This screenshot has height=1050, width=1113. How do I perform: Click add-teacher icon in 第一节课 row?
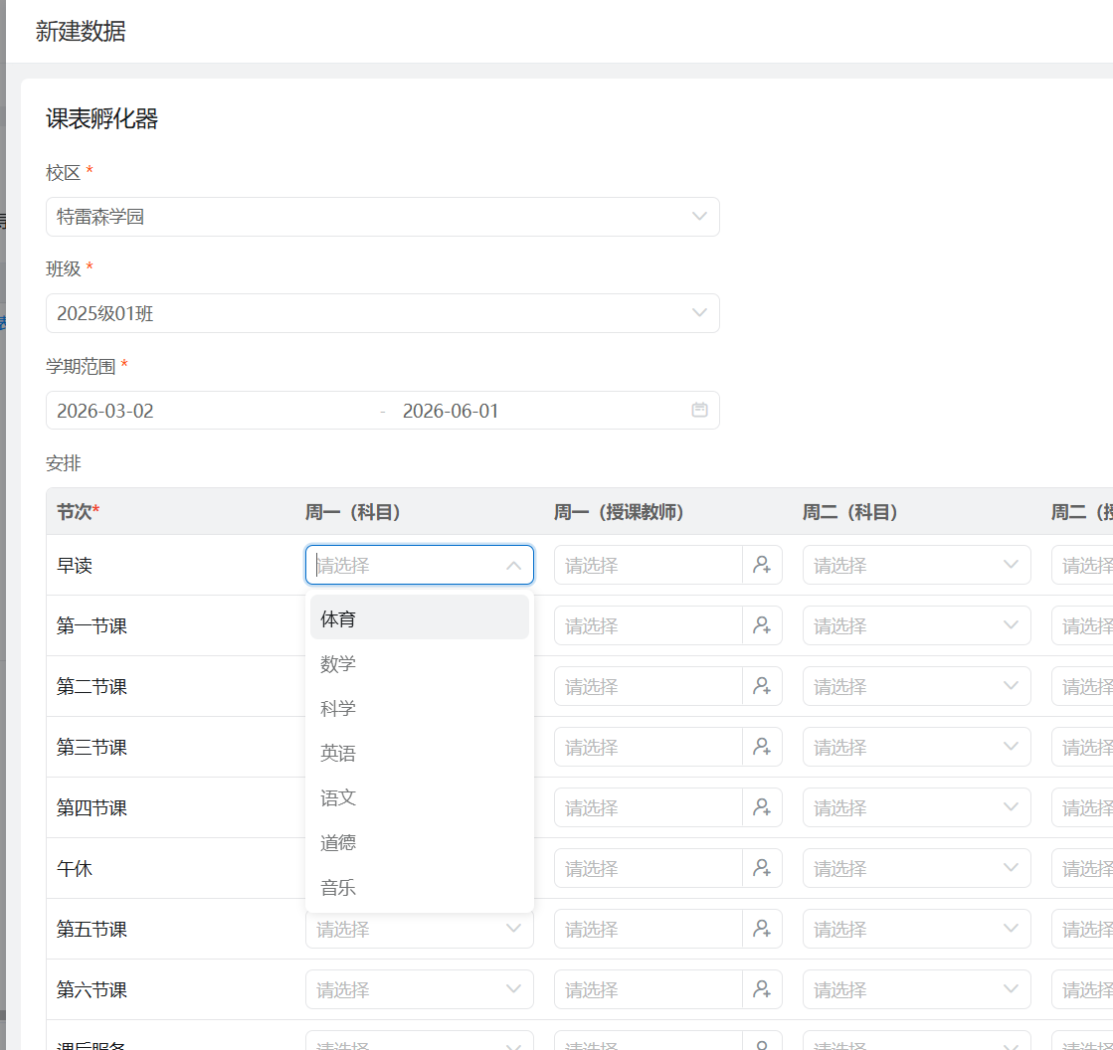pyautogui.click(x=762, y=625)
